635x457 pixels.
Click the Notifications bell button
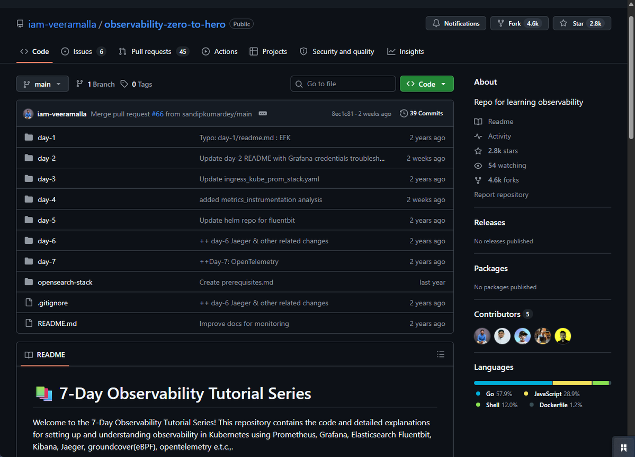coord(455,23)
